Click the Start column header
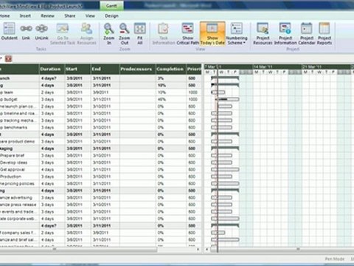The image size is (354, 266). (x=77, y=69)
